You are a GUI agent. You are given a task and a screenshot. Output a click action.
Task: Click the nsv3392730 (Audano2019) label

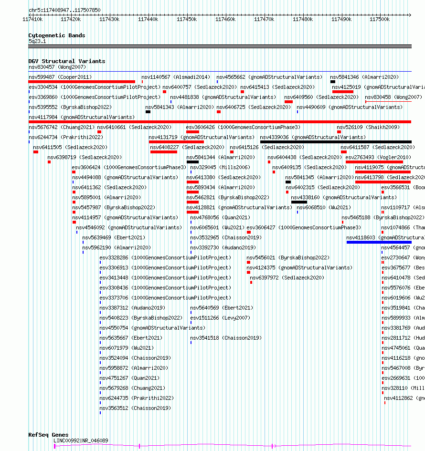[223, 247]
